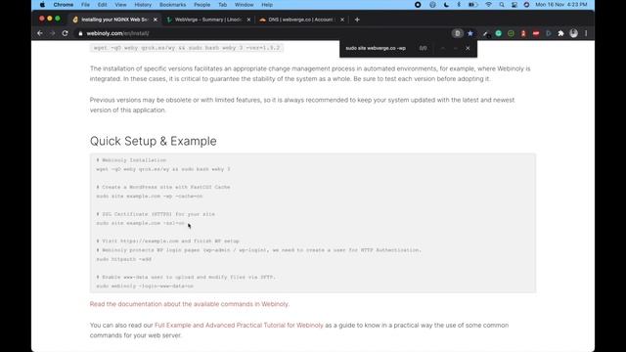The image size is (626, 352).
Task: Toggle Do Not Disturb moon icon
Action: point(446,5)
